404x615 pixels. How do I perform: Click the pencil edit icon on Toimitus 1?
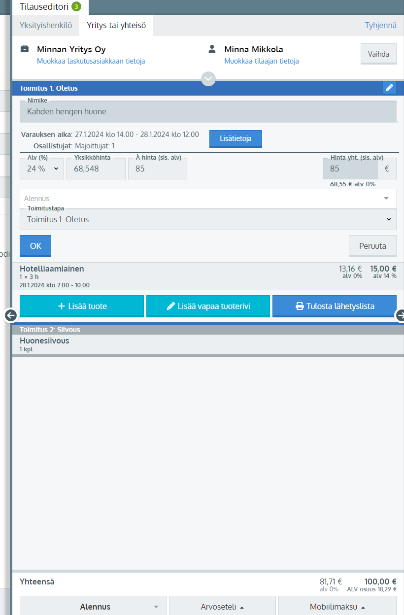tap(389, 88)
